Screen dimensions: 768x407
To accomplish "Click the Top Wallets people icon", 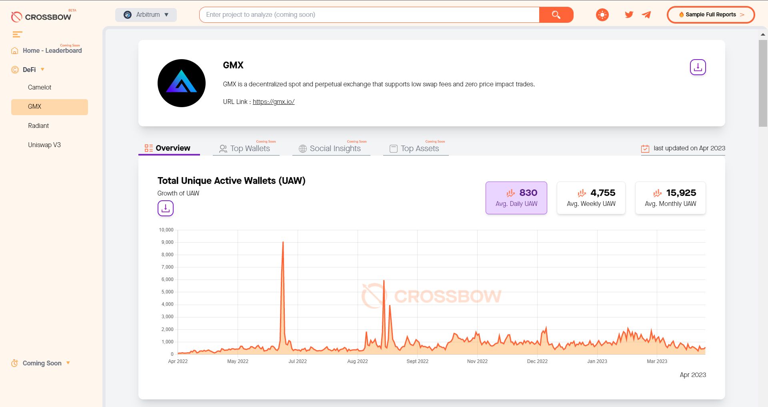I will tap(223, 149).
